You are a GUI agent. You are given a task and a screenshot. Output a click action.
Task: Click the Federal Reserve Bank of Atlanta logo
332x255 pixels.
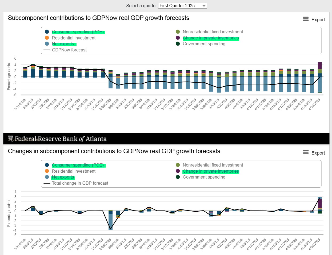[x=57, y=139]
